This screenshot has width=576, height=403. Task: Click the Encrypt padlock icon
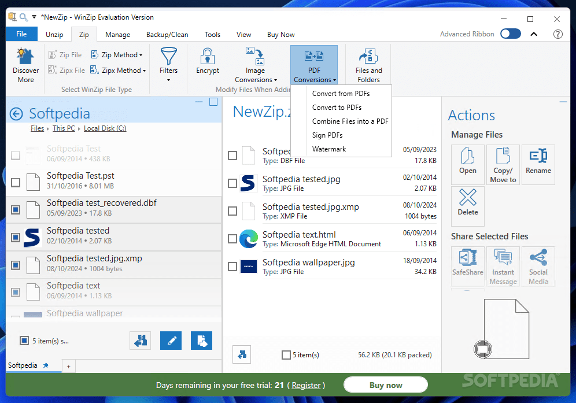[207, 56]
